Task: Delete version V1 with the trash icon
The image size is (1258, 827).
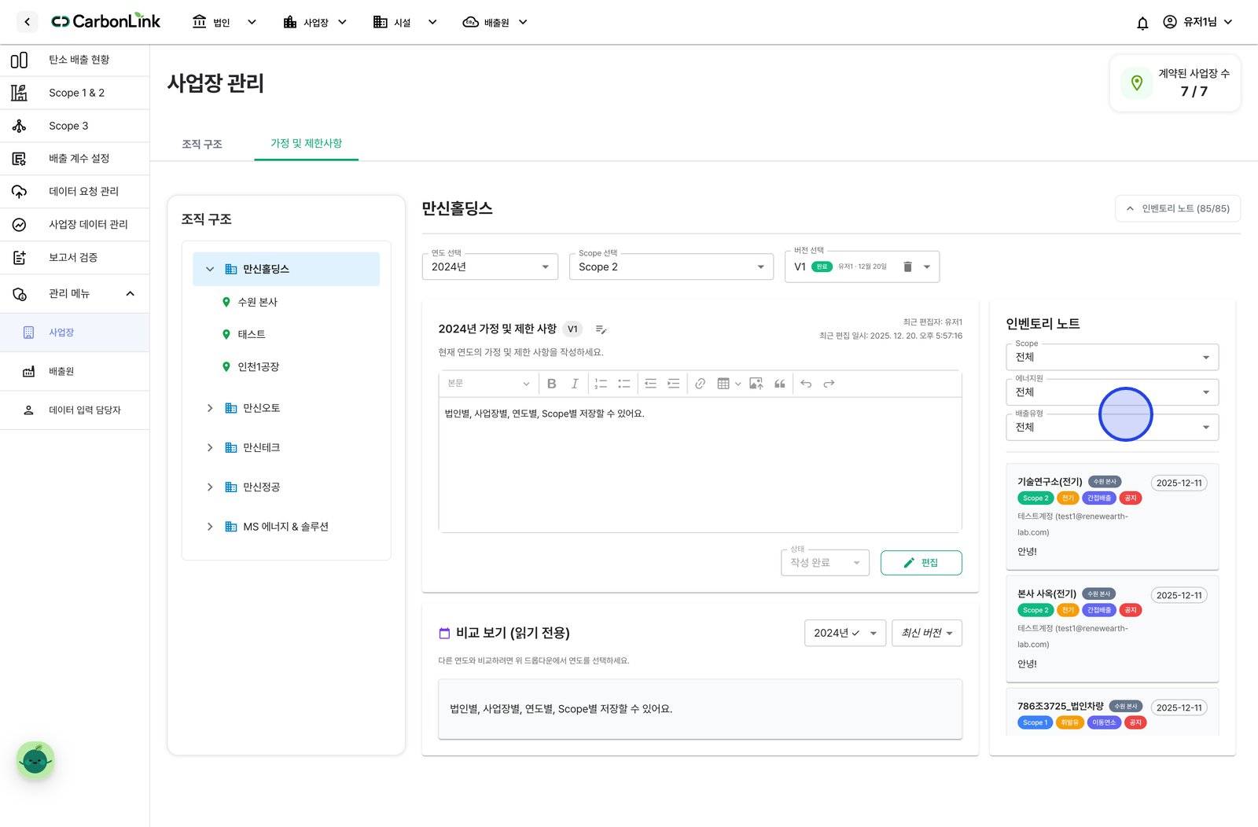Action: tap(907, 266)
